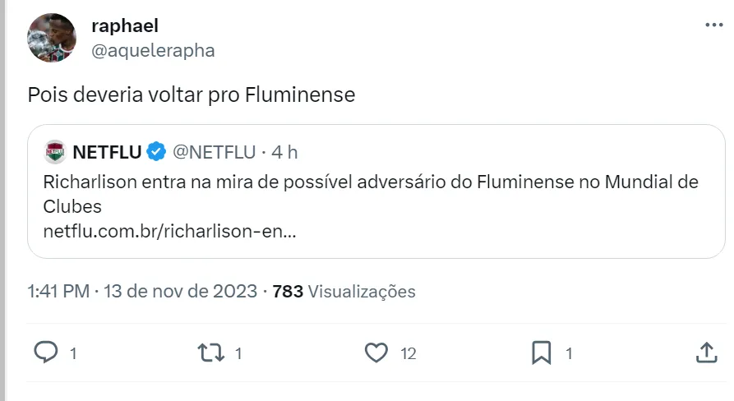Open the share icon menu
Screen dimensions: 734x401
(x=706, y=353)
